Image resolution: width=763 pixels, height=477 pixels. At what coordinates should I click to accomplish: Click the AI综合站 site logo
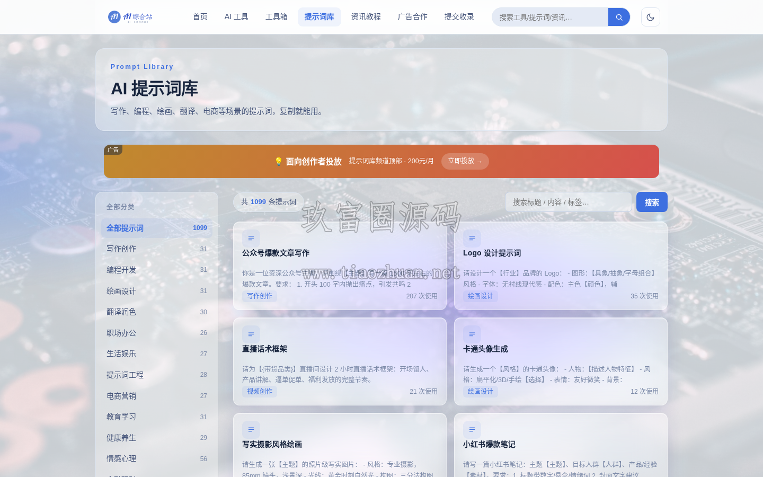pos(130,17)
